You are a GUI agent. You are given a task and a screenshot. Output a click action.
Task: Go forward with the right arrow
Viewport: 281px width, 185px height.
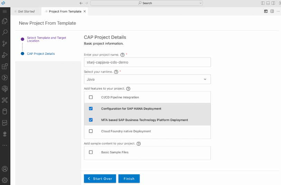(x=86, y=3)
